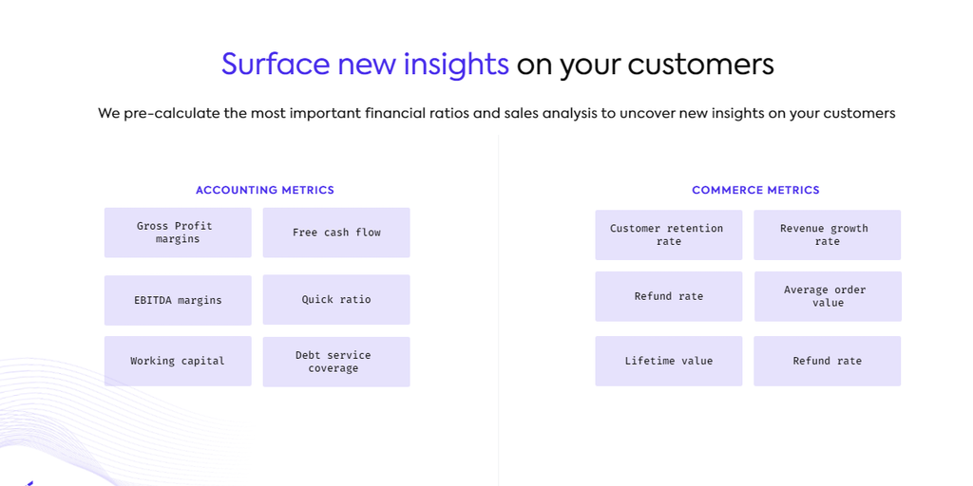Click Refund rate tile beside Lifetime value
973x486 pixels.
tap(827, 361)
